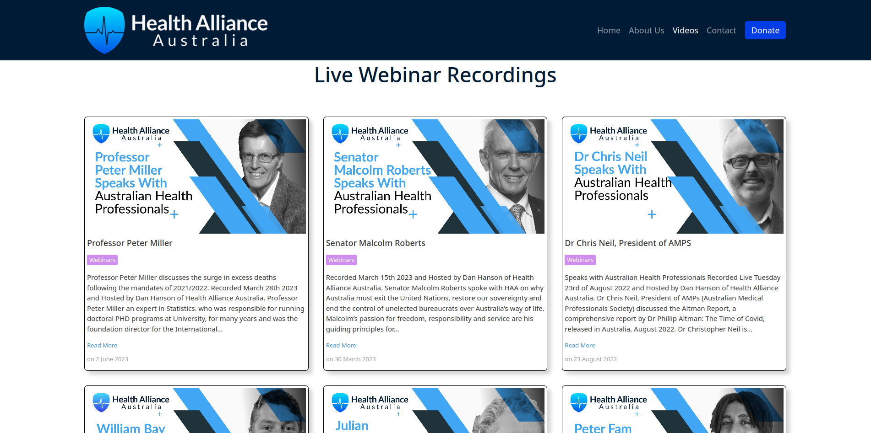The width and height of the screenshot is (871, 433).
Task: Click the Senator Malcolm Roberts title link
Action: click(376, 243)
